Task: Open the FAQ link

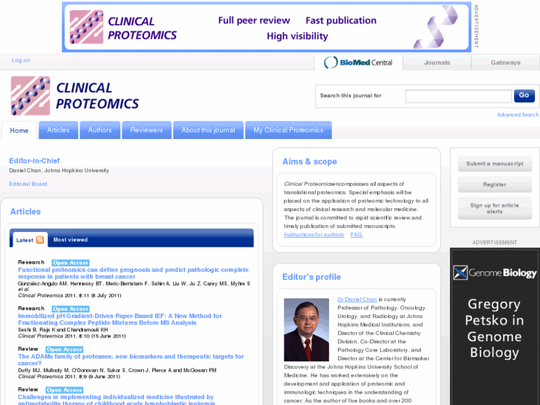Action: click(x=356, y=235)
